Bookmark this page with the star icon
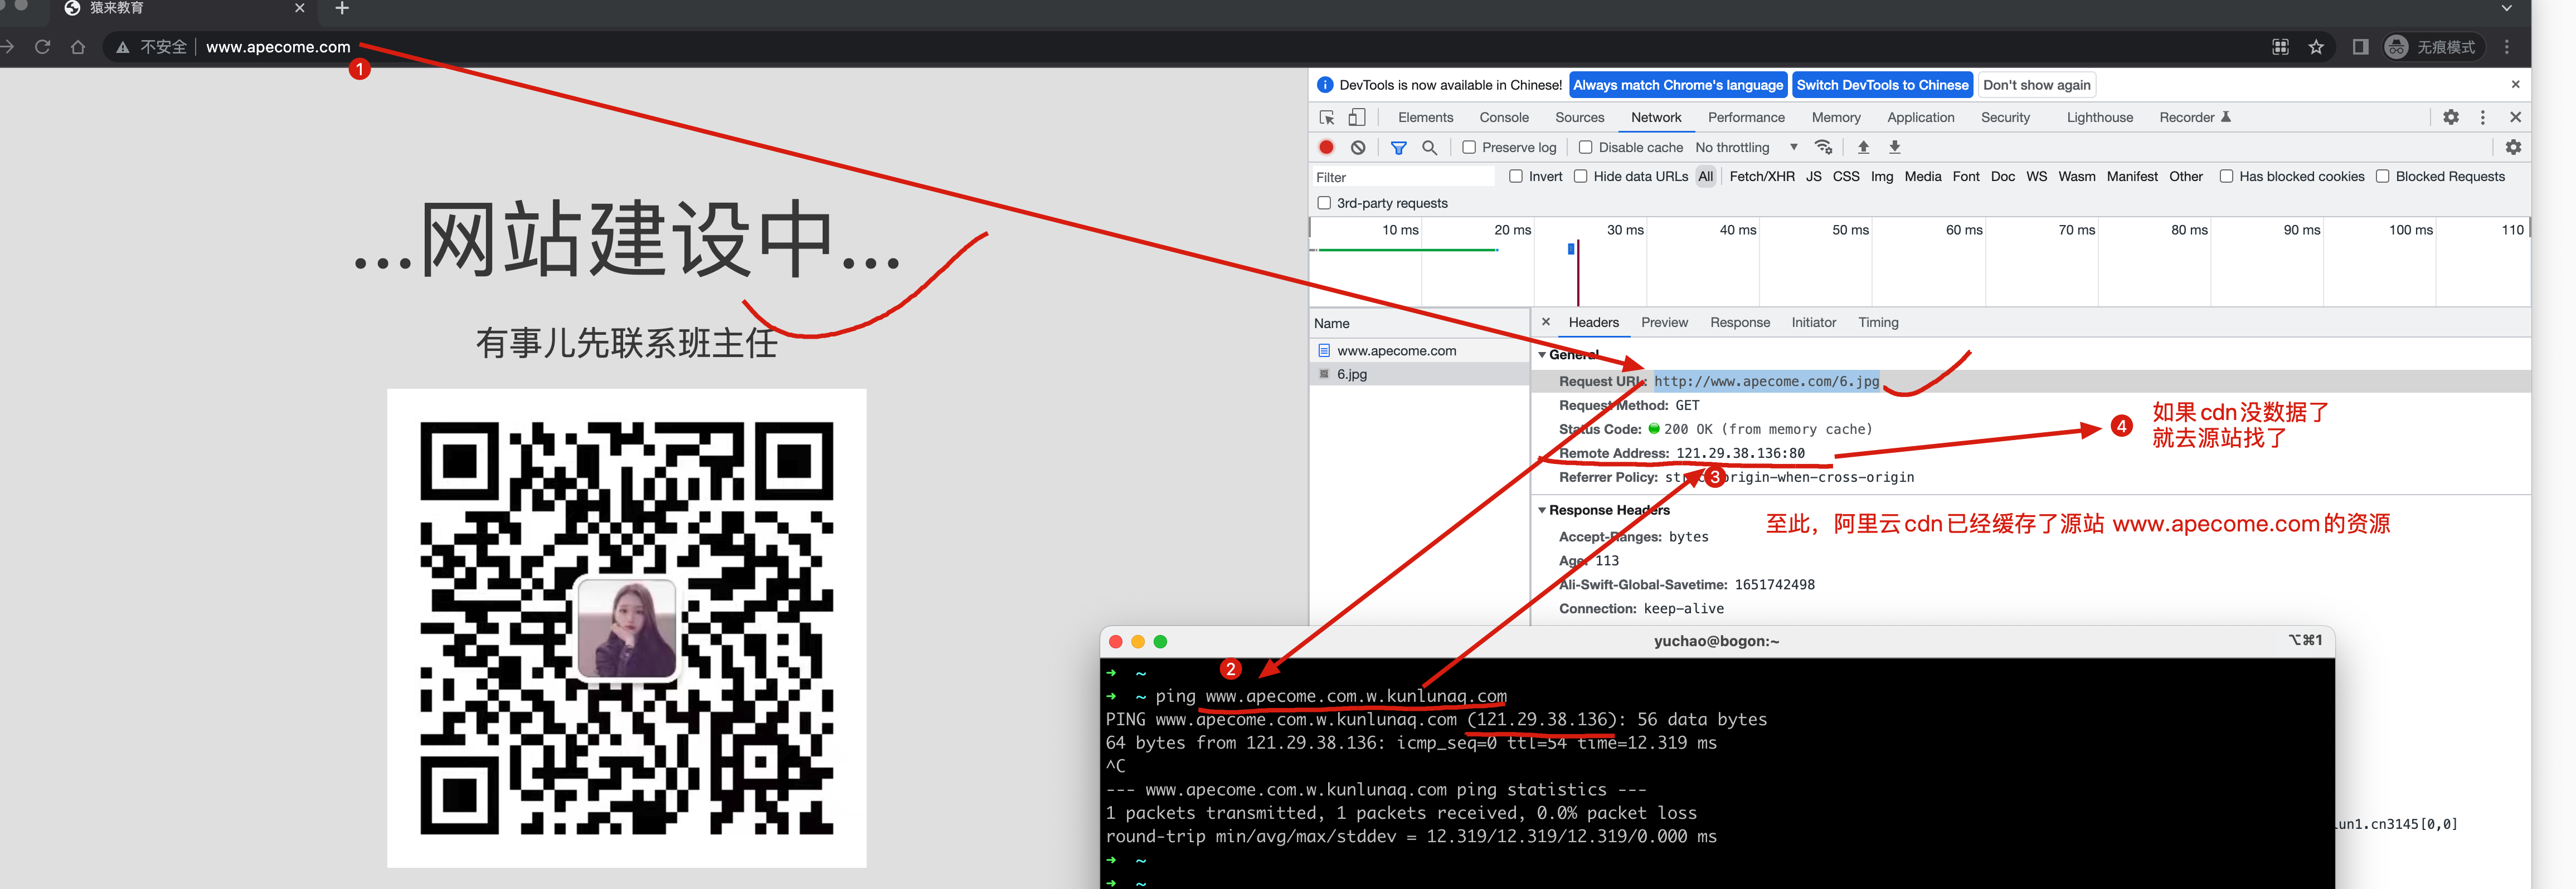 pyautogui.click(x=2315, y=47)
